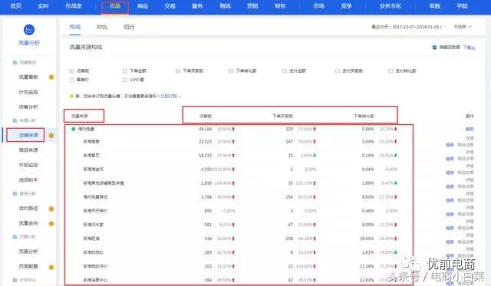
Task: Click 趋势 link in 手淘首页 row
Action: click(450, 159)
